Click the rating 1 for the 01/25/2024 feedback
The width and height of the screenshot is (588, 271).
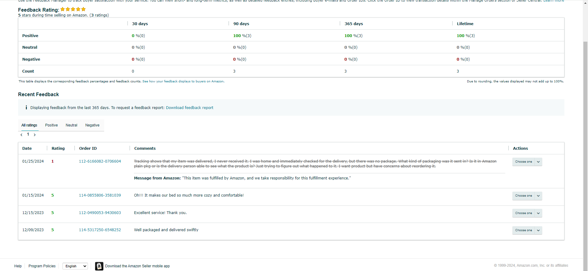point(53,161)
